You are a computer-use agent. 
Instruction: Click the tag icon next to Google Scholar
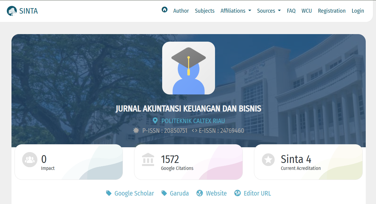(109, 193)
